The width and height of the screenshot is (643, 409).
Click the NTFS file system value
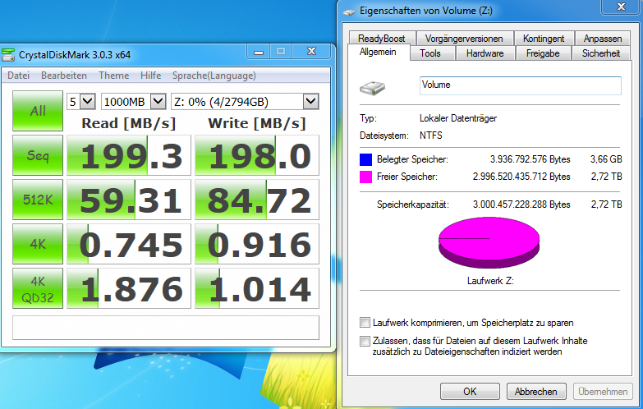pyautogui.click(x=430, y=136)
